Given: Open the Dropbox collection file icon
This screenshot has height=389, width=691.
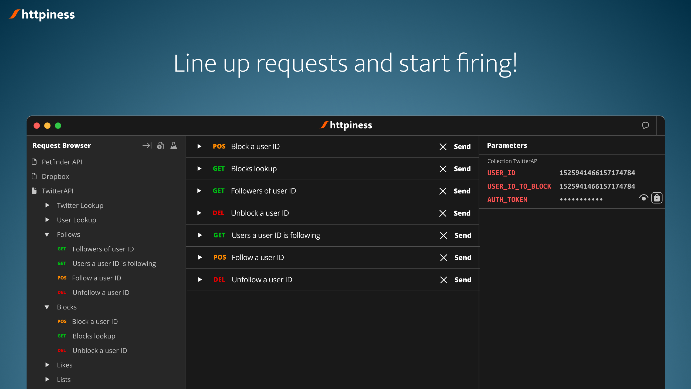Looking at the screenshot, I should pyautogui.click(x=34, y=176).
